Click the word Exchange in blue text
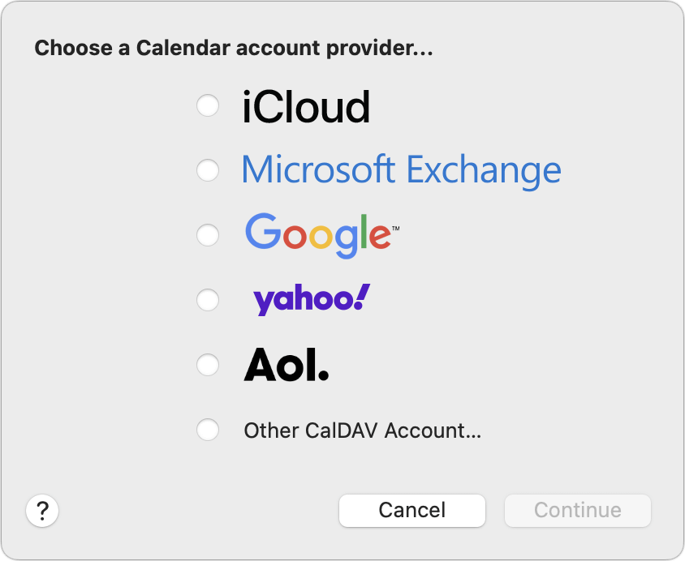Viewport: 685px width, 561px height. click(x=483, y=170)
